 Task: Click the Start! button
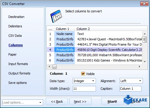[112, 102]
